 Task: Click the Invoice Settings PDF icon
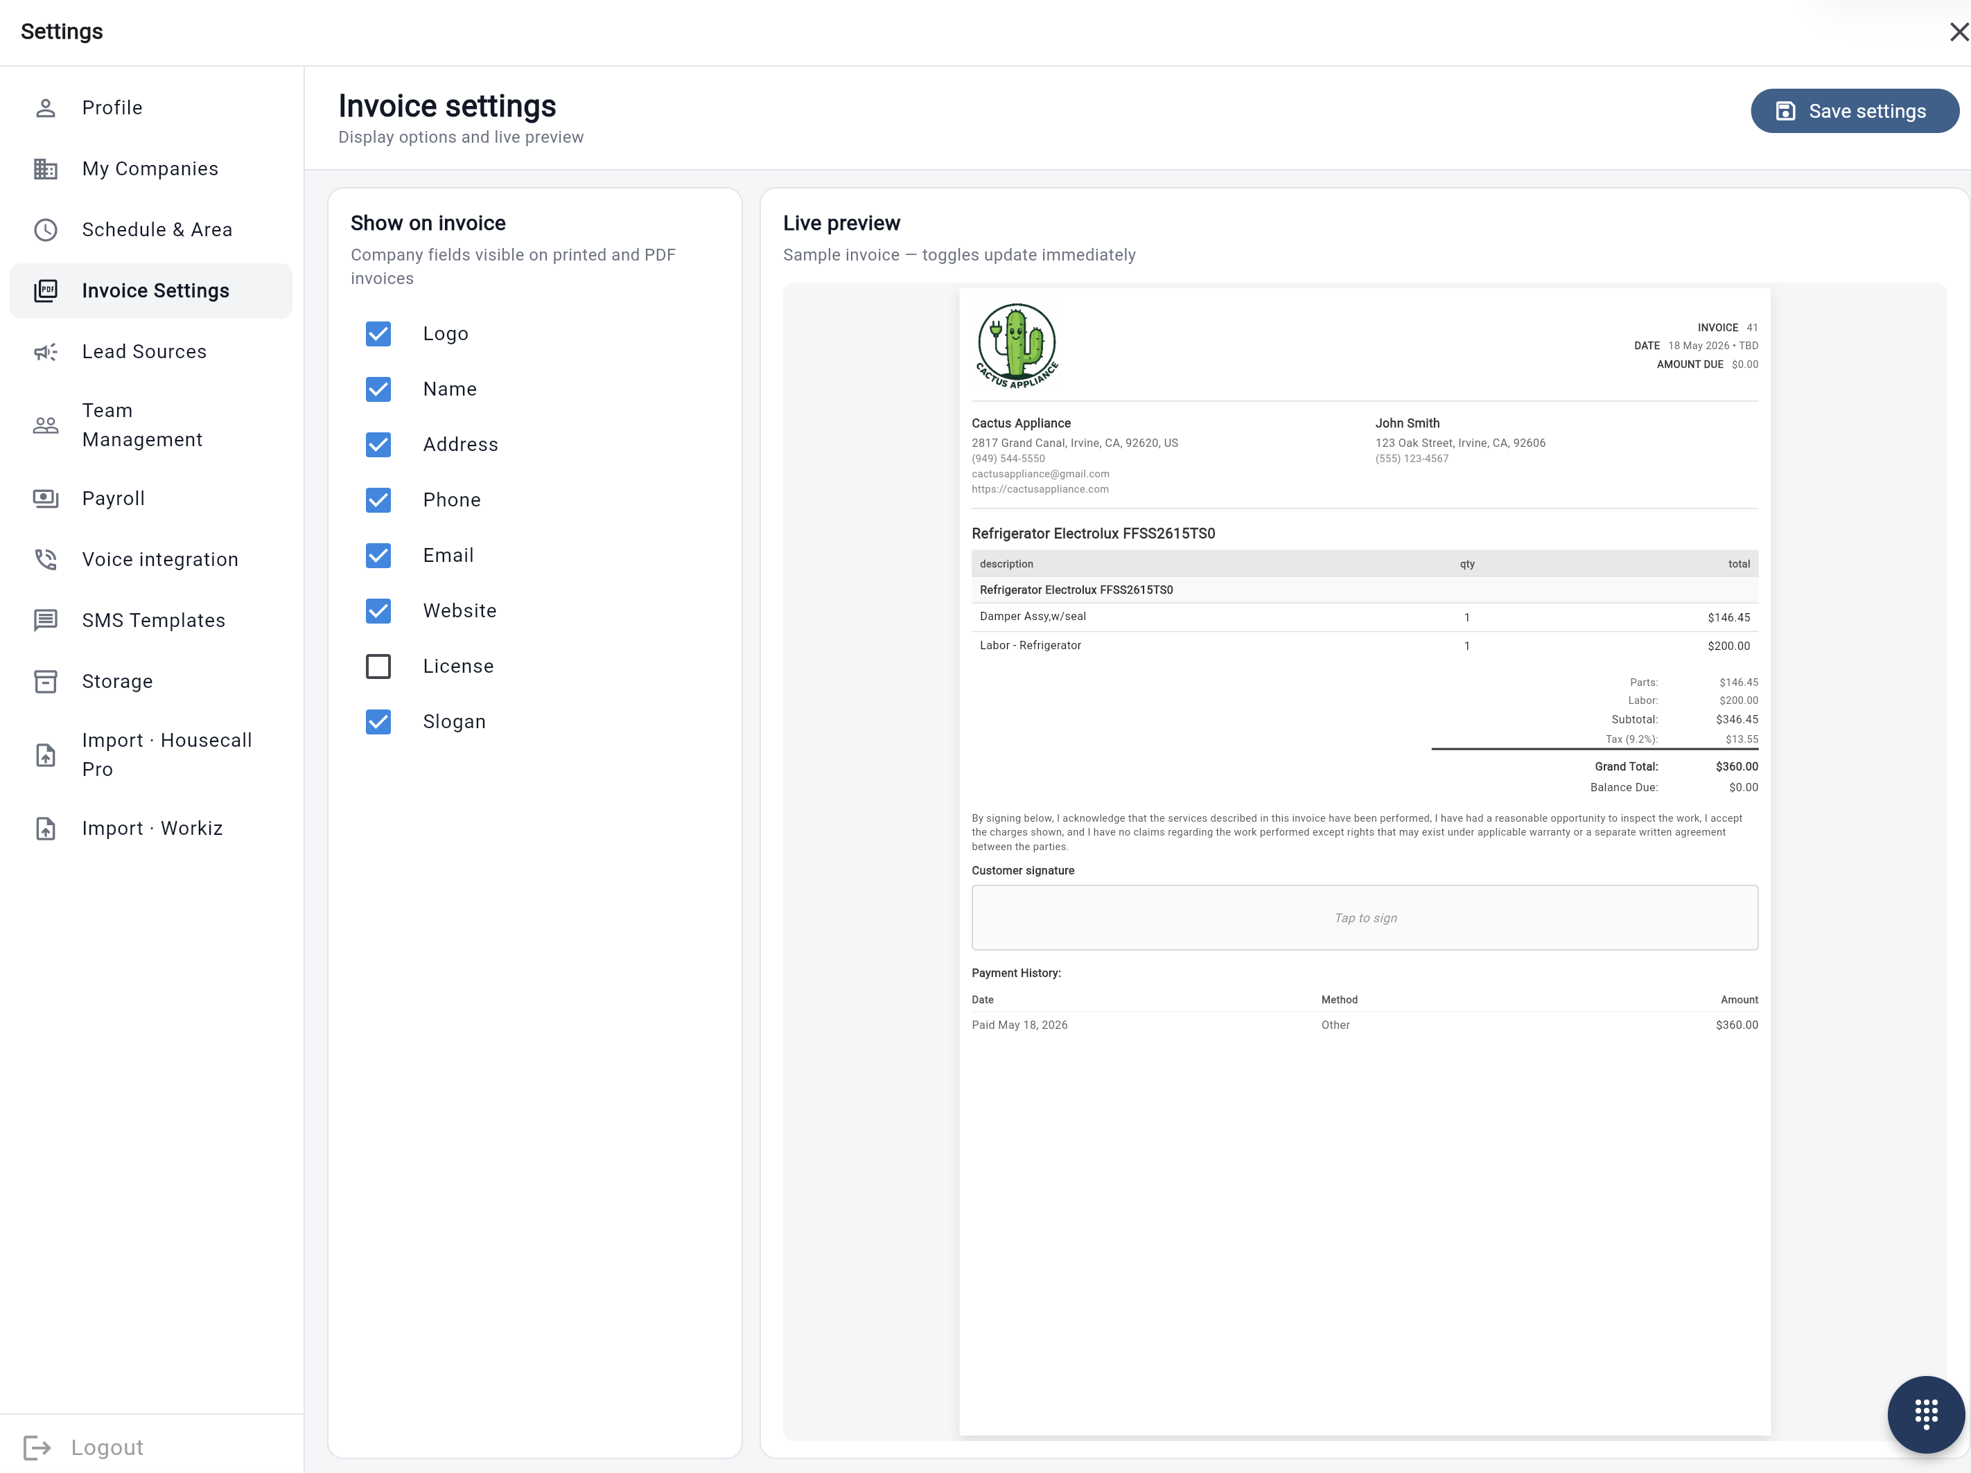(x=46, y=291)
